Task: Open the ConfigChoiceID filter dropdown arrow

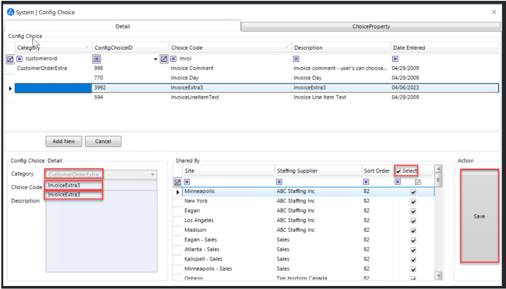Action: pos(156,59)
